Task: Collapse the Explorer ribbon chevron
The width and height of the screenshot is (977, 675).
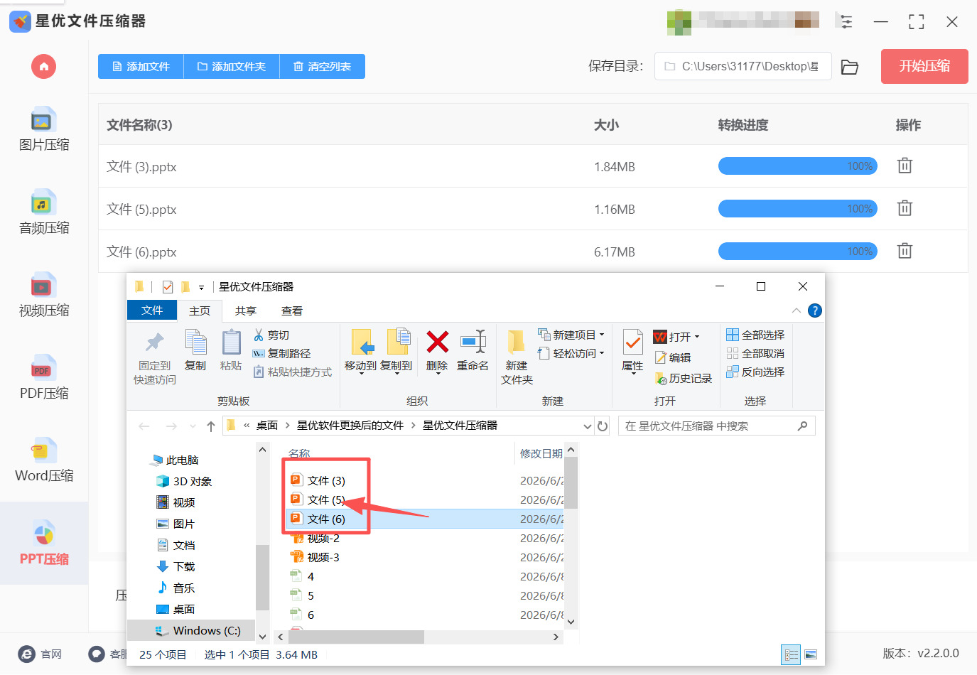Action: coord(797,310)
